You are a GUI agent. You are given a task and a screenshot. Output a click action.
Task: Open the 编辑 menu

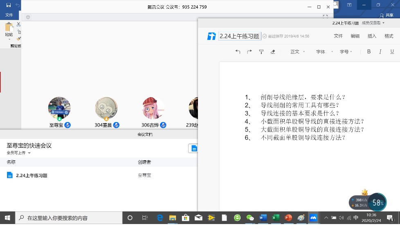point(355,36)
